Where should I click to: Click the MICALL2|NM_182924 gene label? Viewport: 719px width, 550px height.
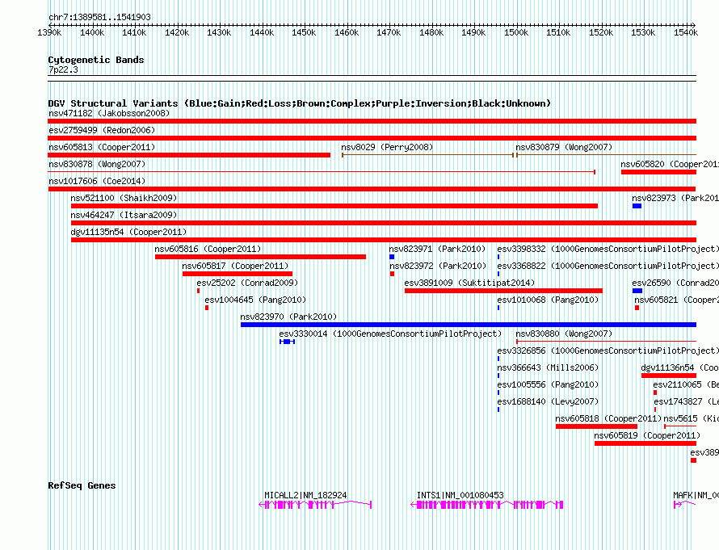click(305, 495)
